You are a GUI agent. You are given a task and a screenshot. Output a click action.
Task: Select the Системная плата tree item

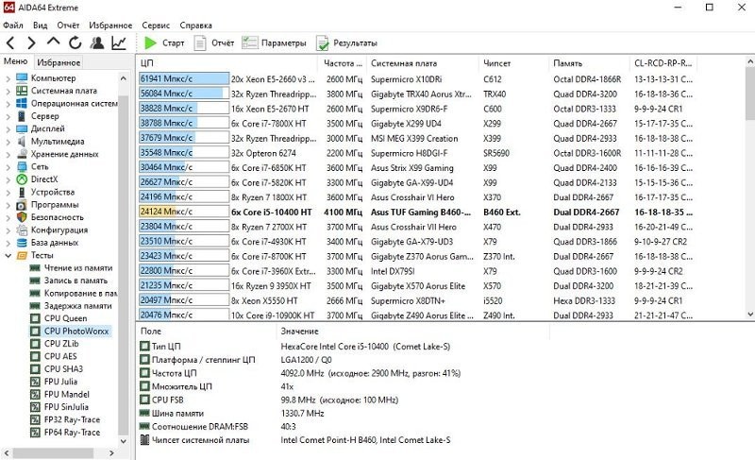pyautogui.click(x=63, y=91)
